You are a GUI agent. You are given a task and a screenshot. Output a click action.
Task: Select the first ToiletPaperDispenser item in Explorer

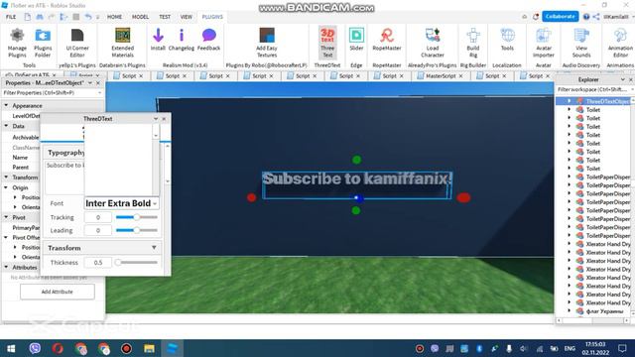click(608, 177)
